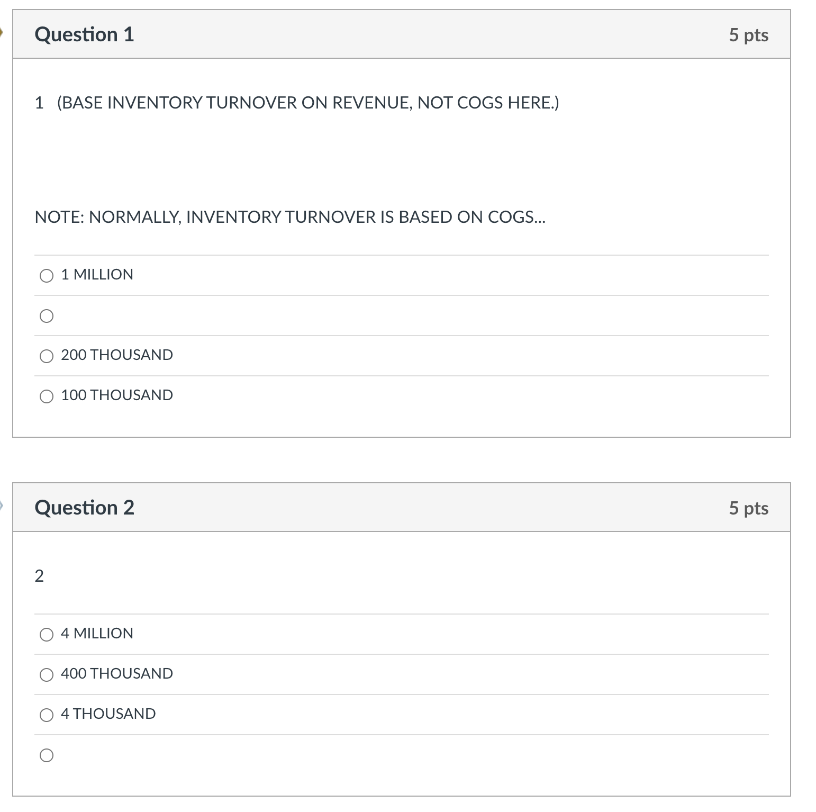
Task: Choose 400 THOUSAND for Question 2
Action: (47, 674)
